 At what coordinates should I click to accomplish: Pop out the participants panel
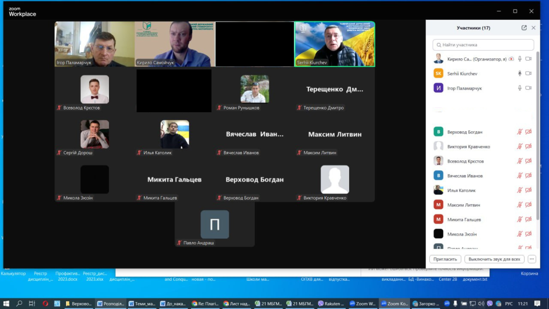point(524,28)
